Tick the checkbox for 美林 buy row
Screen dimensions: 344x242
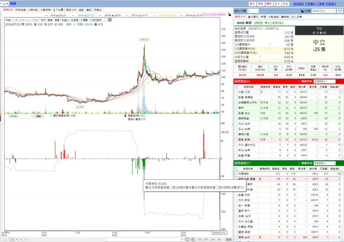[236, 108]
